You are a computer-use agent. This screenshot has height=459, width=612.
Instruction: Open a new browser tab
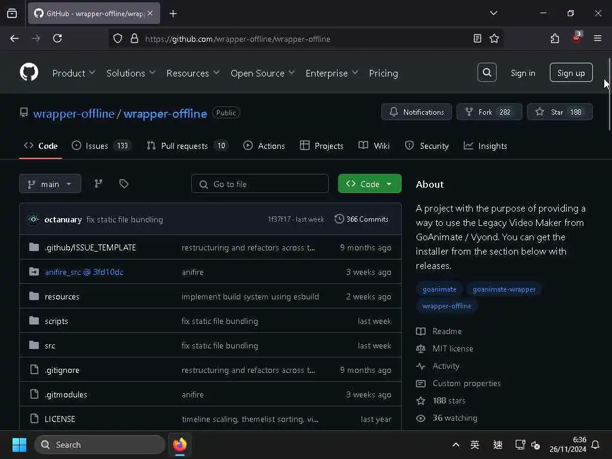(173, 14)
